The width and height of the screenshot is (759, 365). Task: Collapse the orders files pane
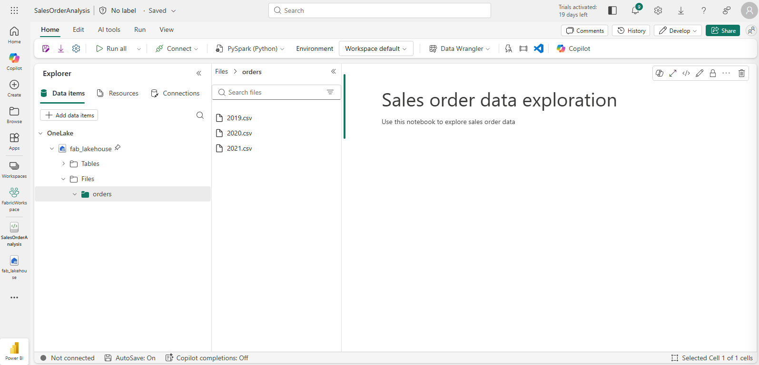(334, 71)
